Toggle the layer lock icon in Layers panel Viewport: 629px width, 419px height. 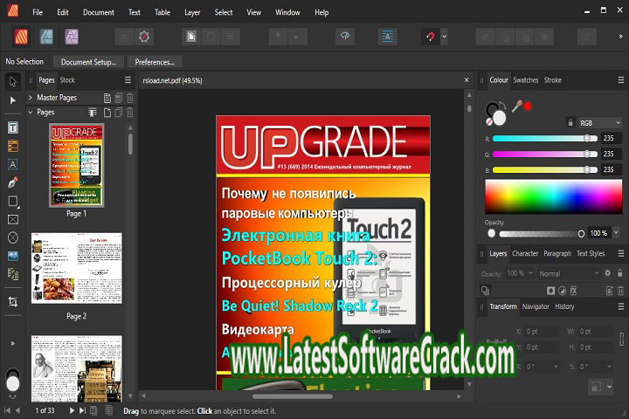click(x=620, y=273)
